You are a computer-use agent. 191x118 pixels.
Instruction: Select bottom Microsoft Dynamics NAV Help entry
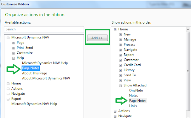tap(34, 104)
